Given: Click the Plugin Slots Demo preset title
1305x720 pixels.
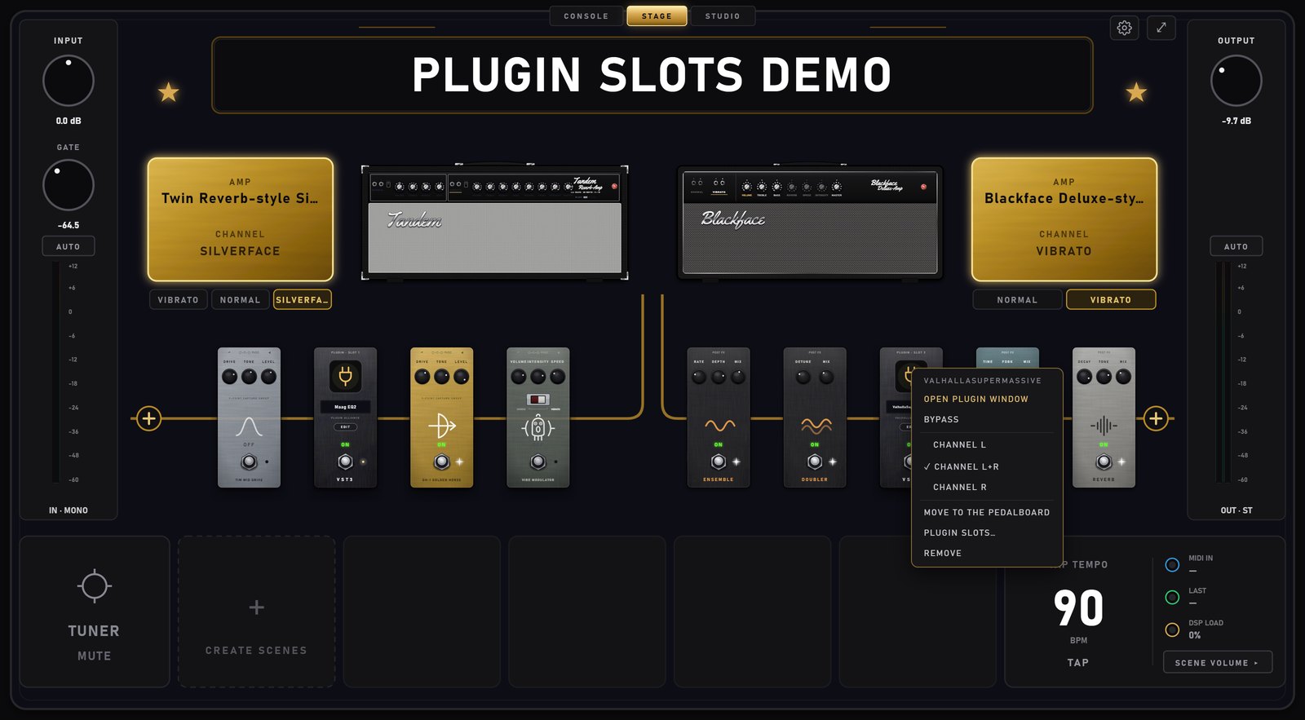Looking at the screenshot, I should pyautogui.click(x=652, y=75).
